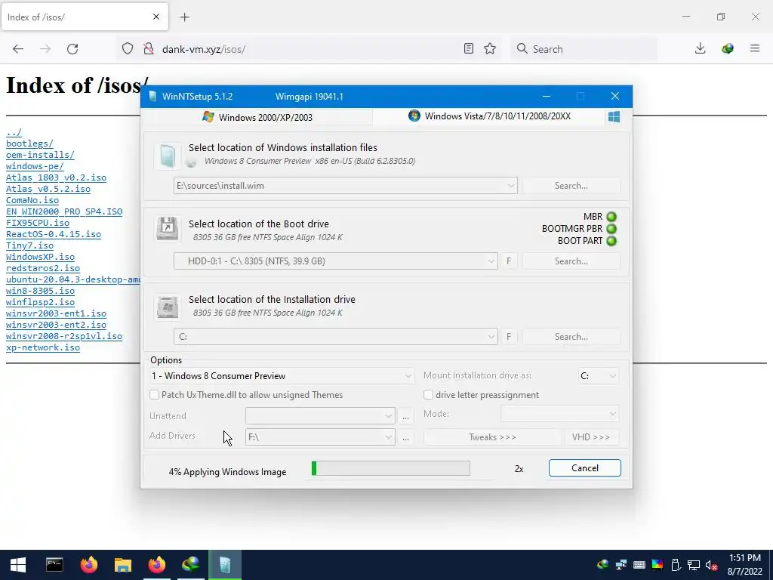
Task: Click the 2x speed label
Action: (519, 469)
